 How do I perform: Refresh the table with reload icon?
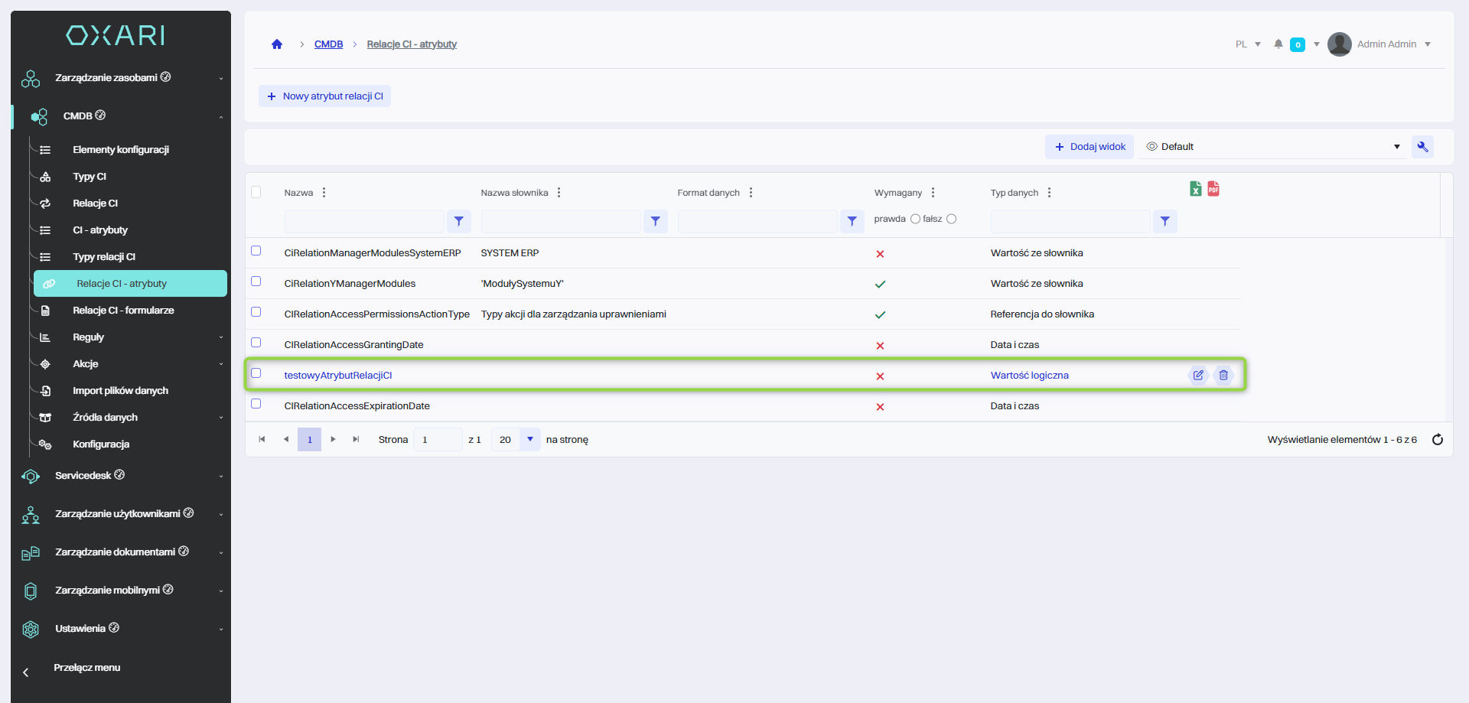click(1437, 439)
